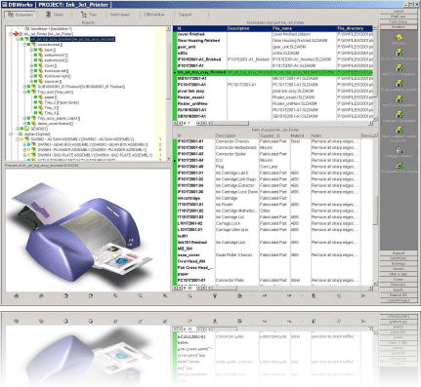Collapse the Tray_asm tree node

pos(24,92)
